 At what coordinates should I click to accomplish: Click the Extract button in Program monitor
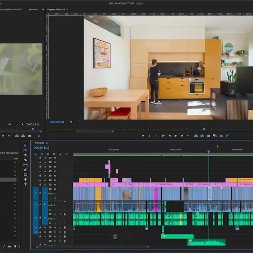(202, 136)
